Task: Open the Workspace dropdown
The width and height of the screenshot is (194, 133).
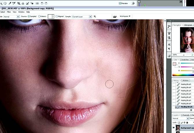Action: (x=126, y=16)
